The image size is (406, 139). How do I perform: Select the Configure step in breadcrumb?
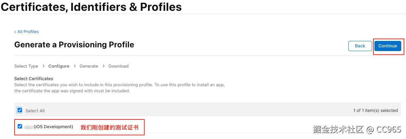pos(59,66)
